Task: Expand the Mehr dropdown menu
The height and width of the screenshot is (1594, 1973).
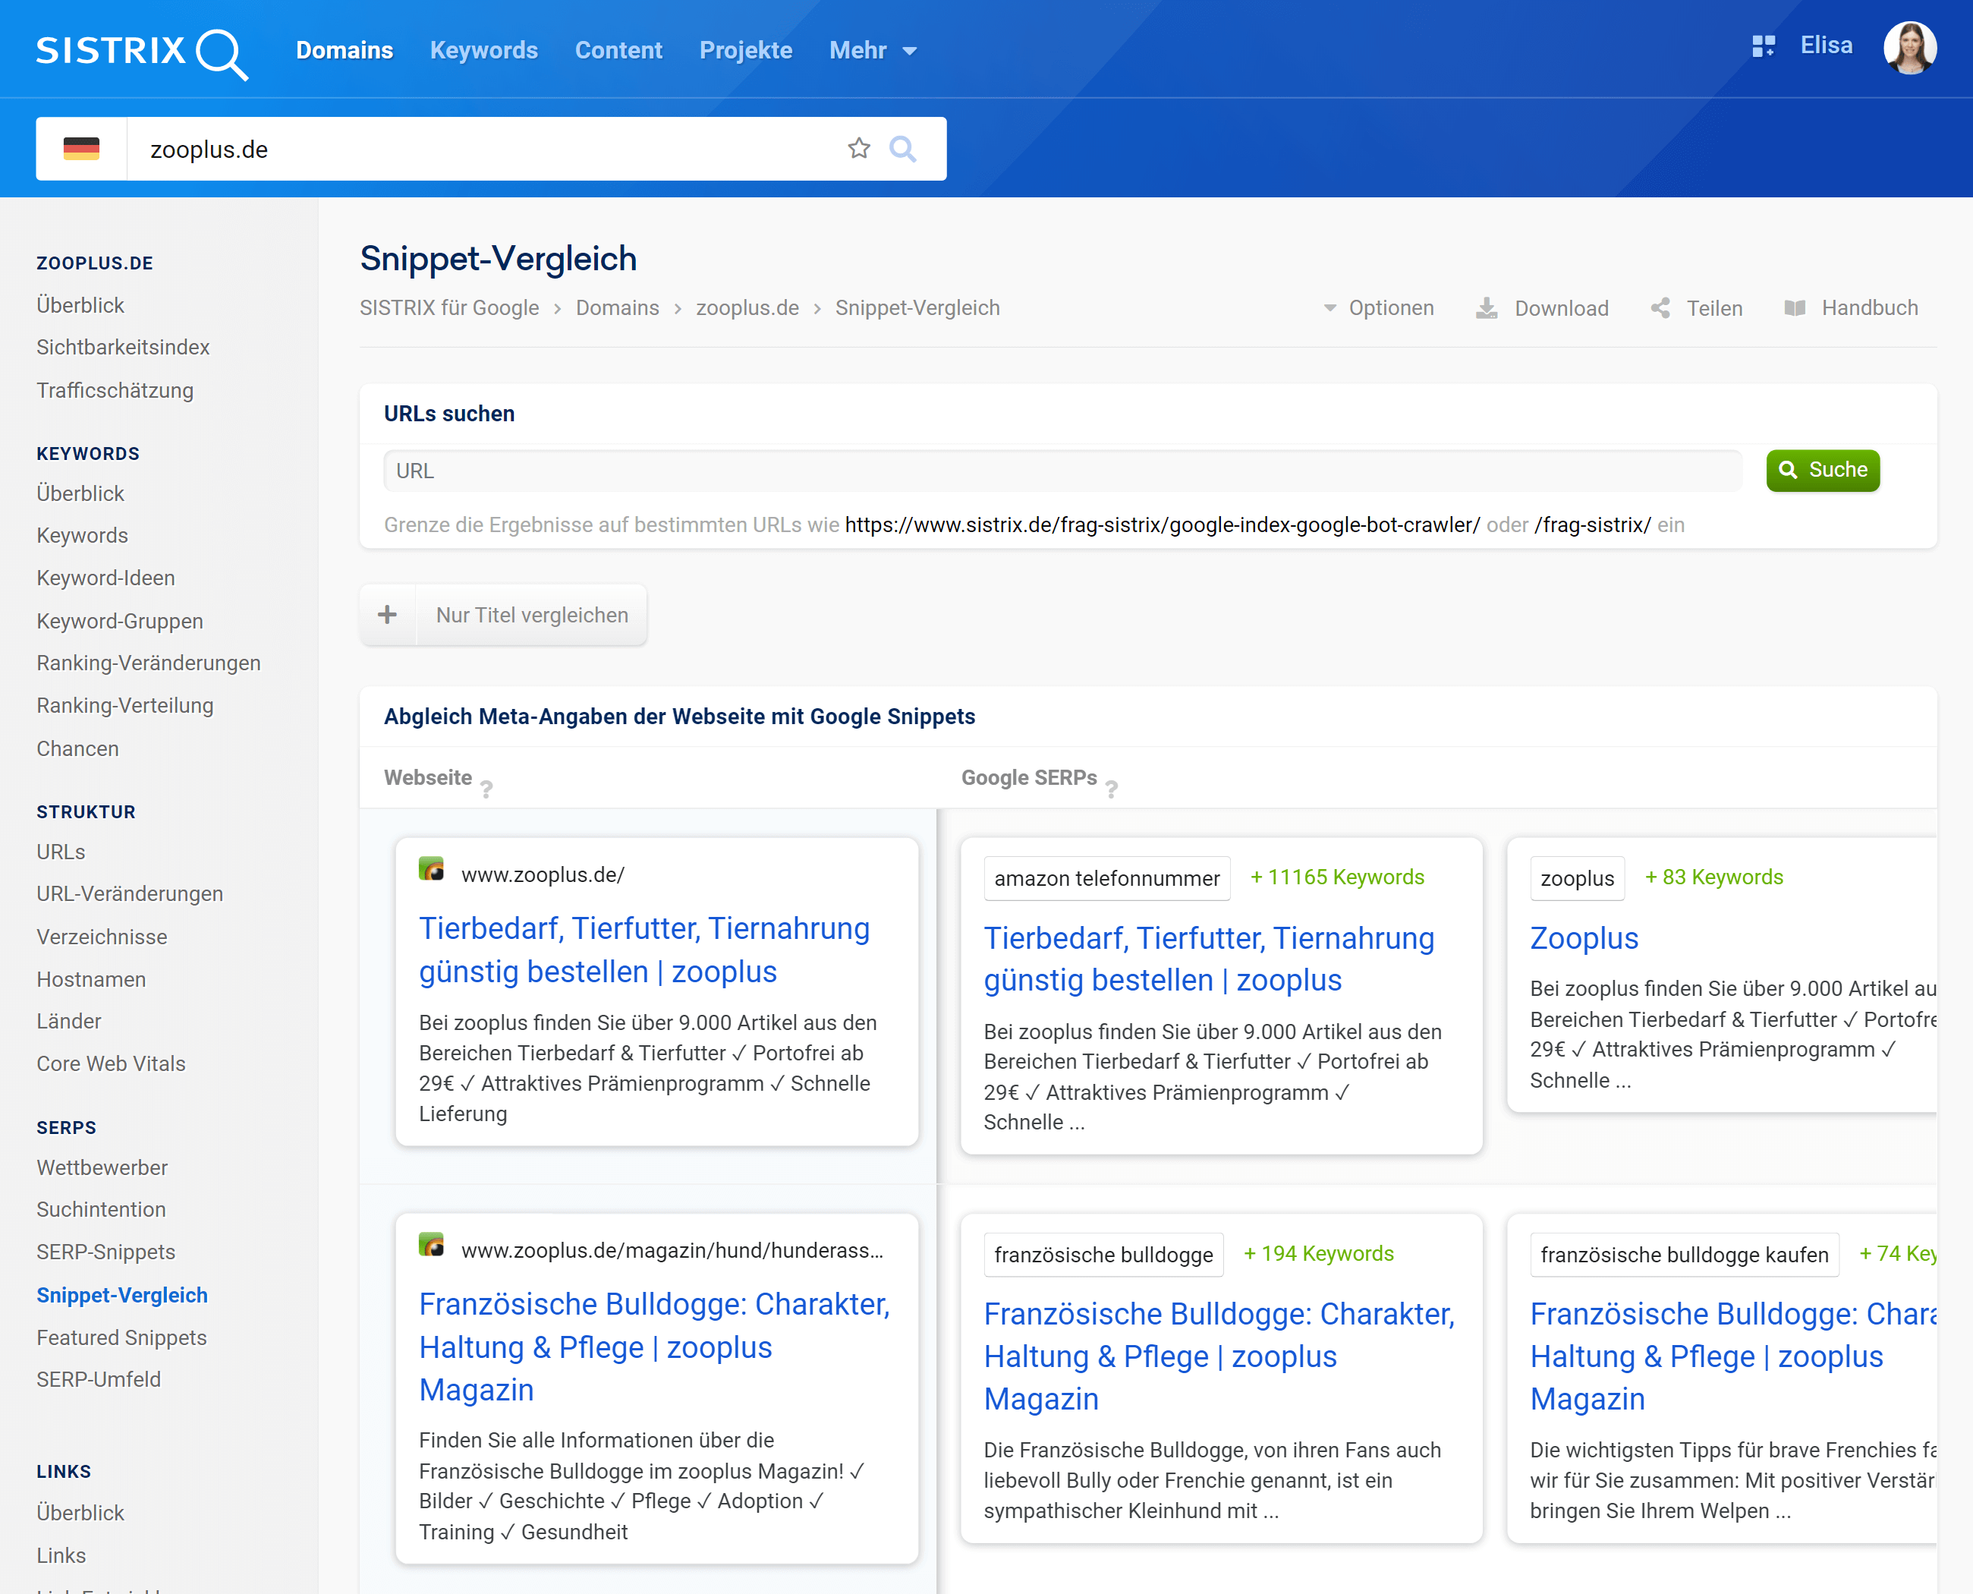Action: (872, 51)
